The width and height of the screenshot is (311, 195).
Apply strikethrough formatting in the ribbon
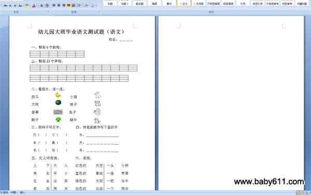click(5, 6)
